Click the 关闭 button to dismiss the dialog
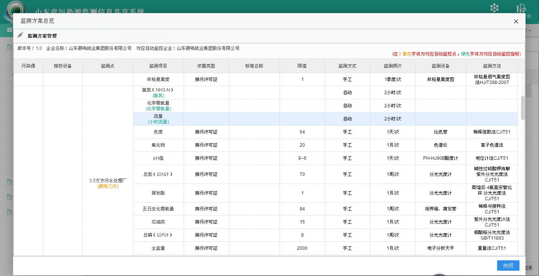This screenshot has width=539, height=276. tap(508, 265)
